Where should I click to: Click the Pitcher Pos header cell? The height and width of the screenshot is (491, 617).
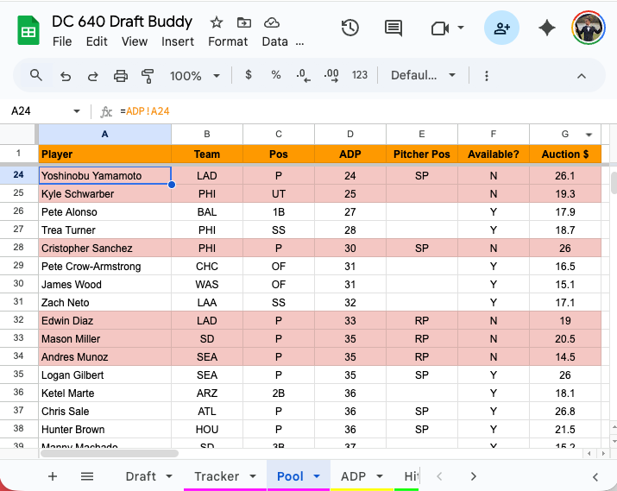click(422, 154)
